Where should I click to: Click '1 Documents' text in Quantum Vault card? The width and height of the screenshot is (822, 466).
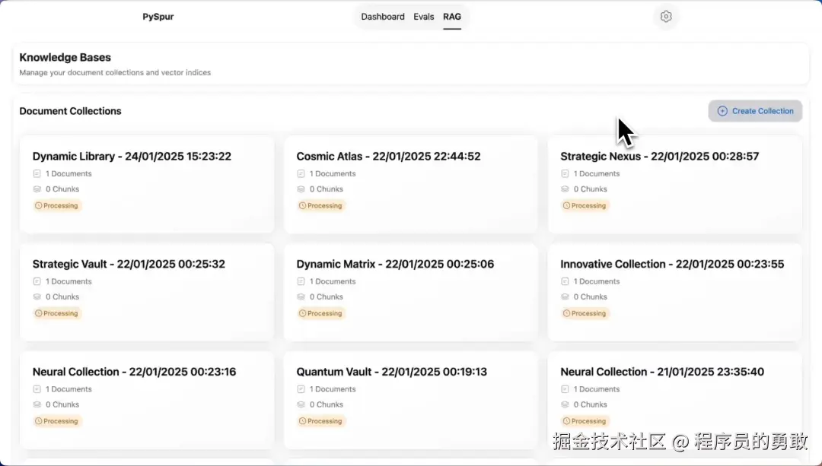[333, 389]
